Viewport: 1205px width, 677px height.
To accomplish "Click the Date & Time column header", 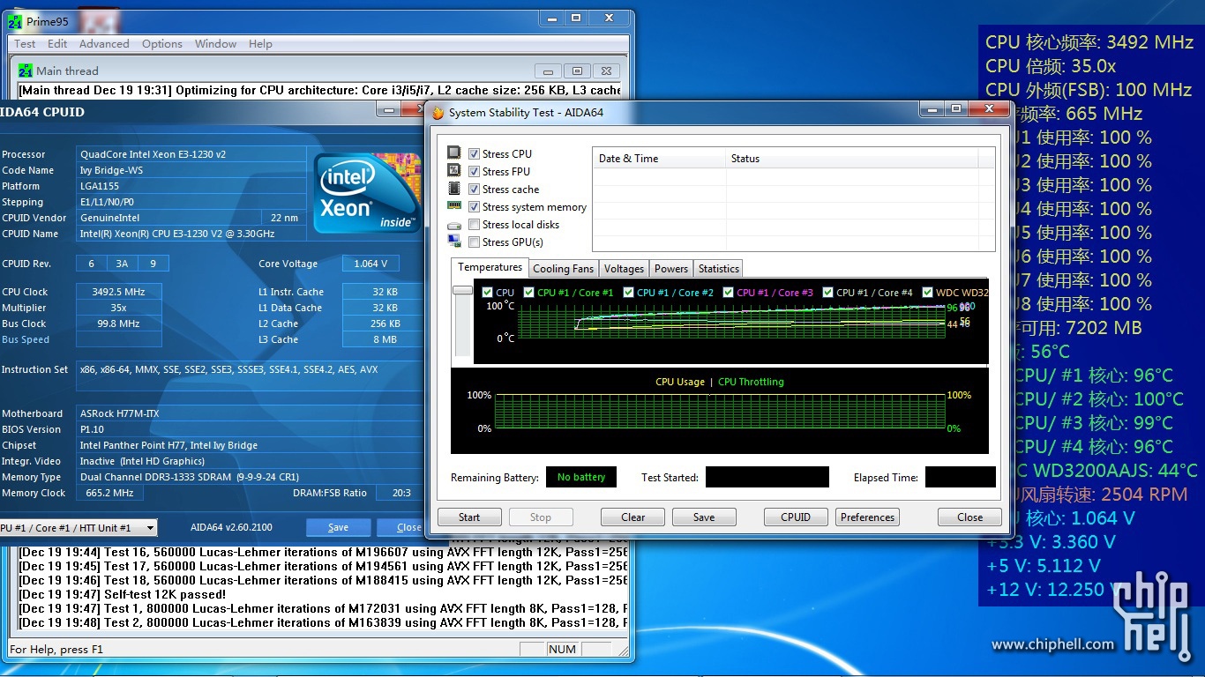I will click(659, 159).
